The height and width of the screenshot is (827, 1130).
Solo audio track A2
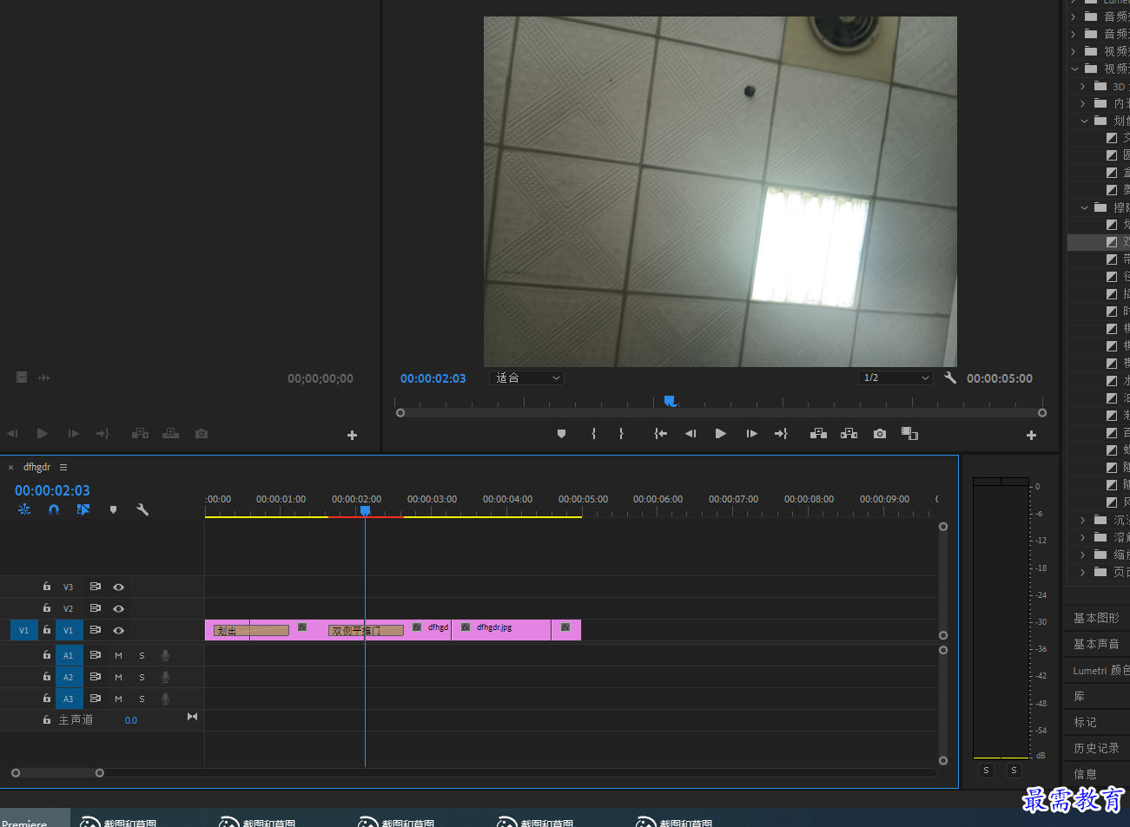[x=142, y=678]
